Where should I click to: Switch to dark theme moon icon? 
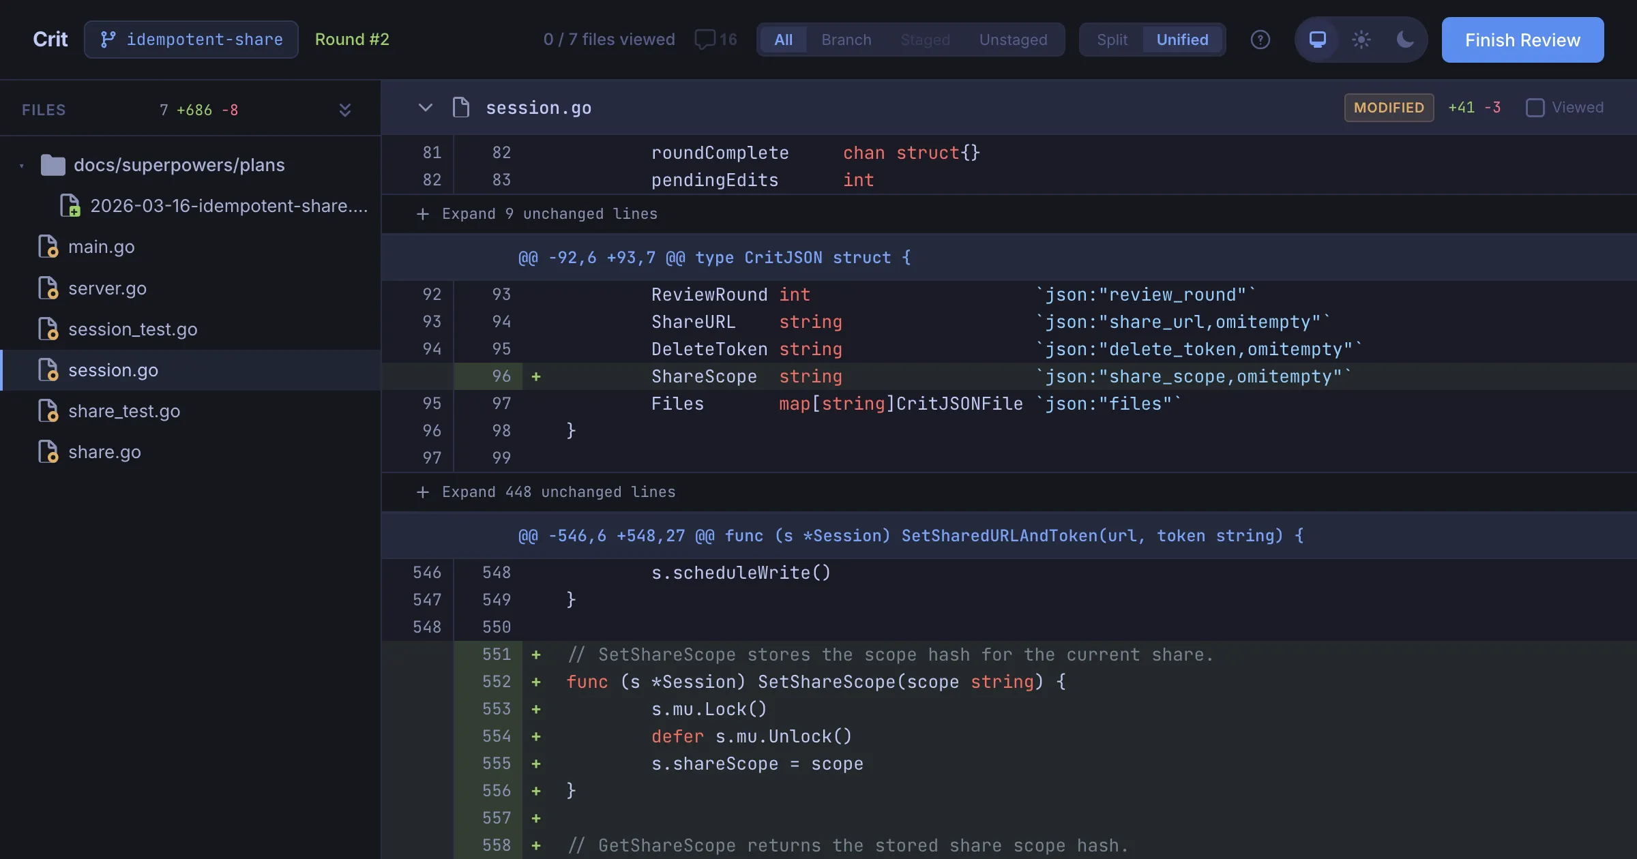pos(1405,40)
